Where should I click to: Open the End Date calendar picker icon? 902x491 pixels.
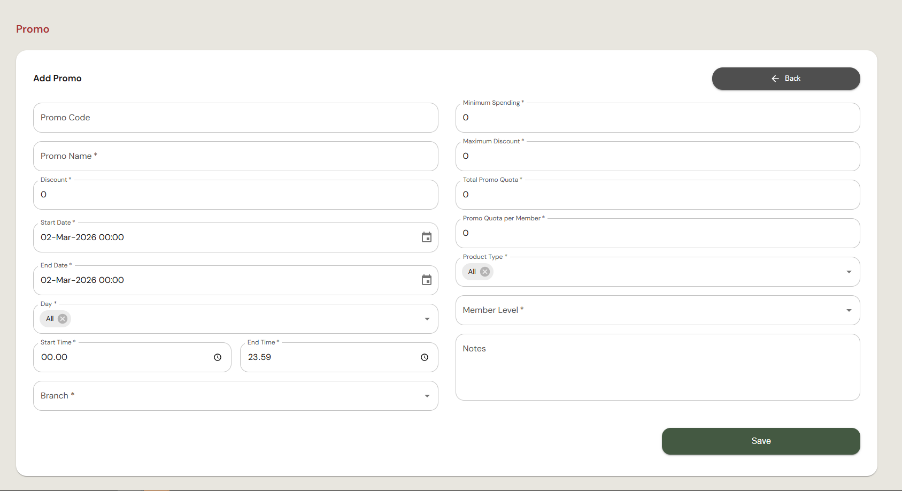(x=427, y=280)
